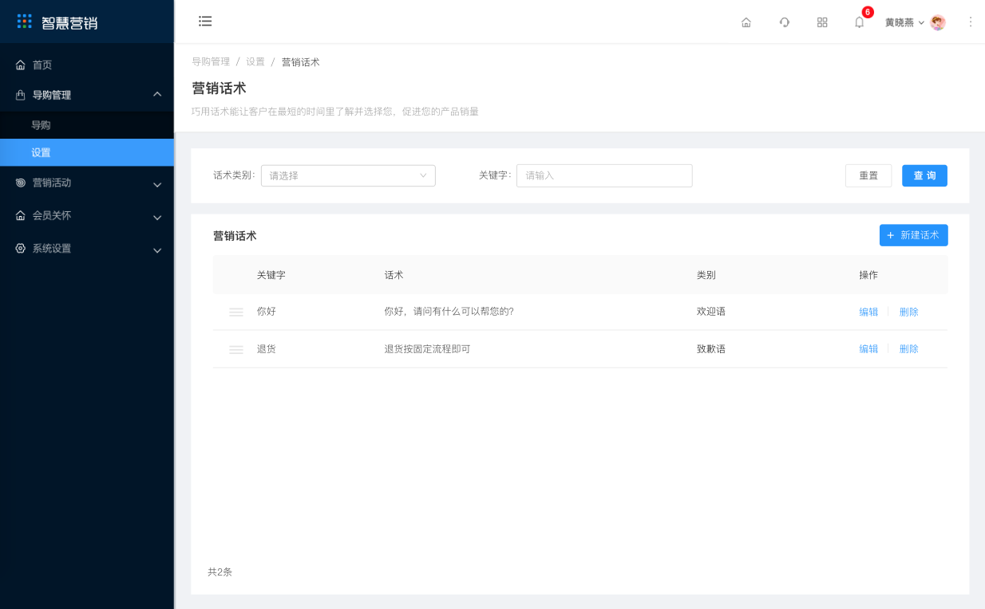Edit the 你好 row via 编辑
The height and width of the screenshot is (609, 985).
(868, 312)
